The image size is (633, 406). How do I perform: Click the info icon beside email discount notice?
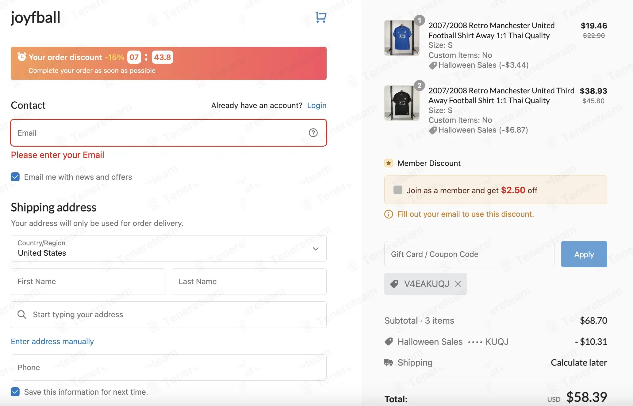(389, 214)
